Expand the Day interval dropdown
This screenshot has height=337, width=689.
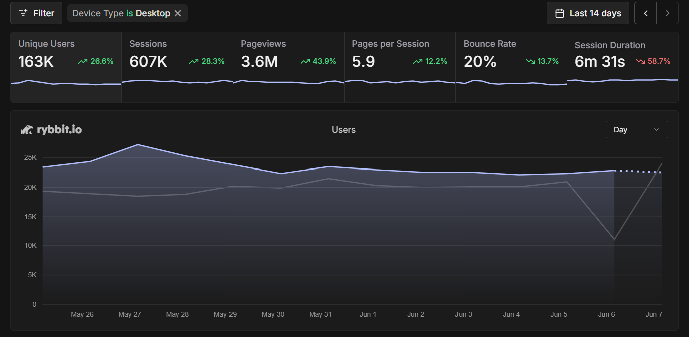point(637,129)
